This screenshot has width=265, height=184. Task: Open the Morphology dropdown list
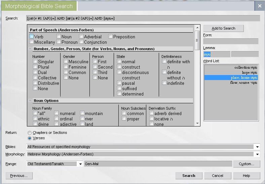coord(257,154)
